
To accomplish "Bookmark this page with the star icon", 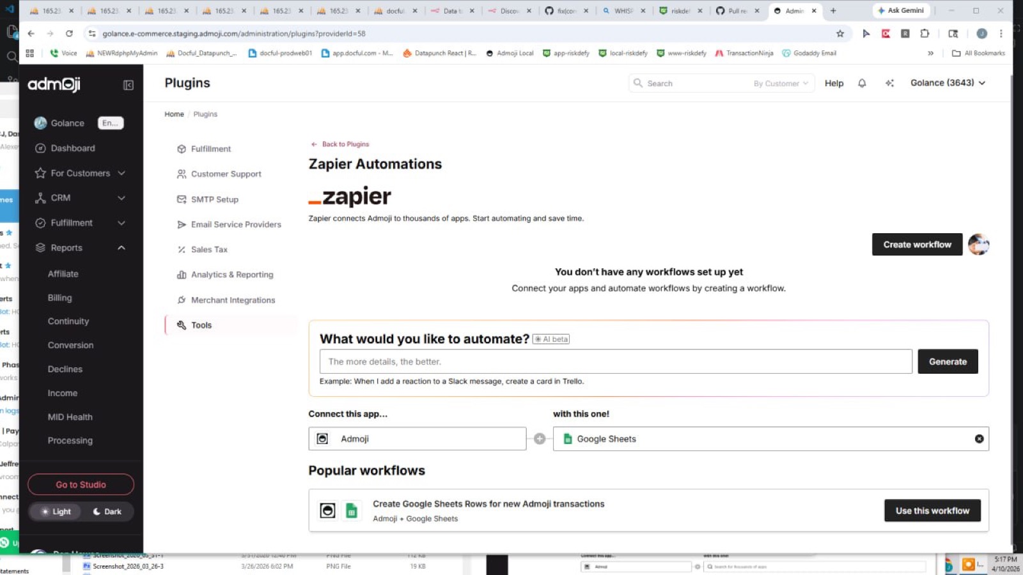I will pyautogui.click(x=840, y=33).
